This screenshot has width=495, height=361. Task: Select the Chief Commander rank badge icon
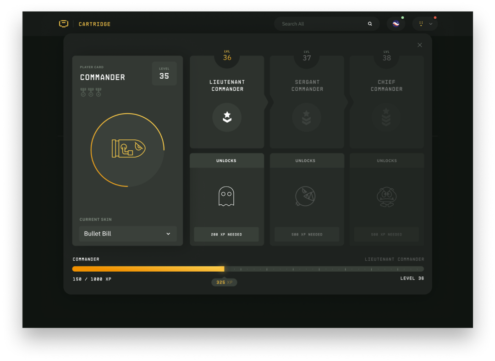click(x=386, y=117)
